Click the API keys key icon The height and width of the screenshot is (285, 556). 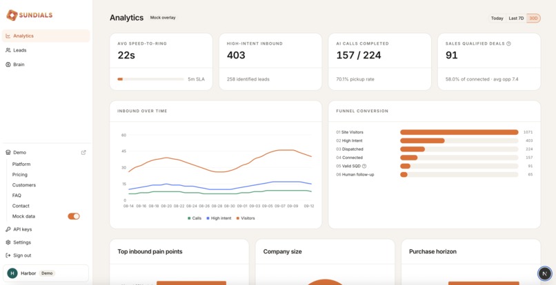click(8, 229)
